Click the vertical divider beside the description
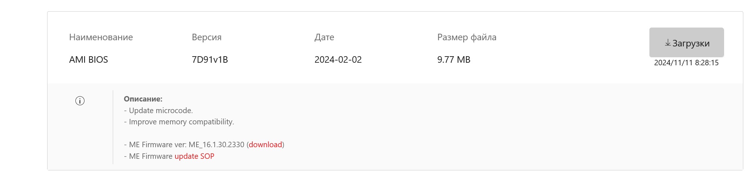756x182 pixels. (x=113, y=127)
